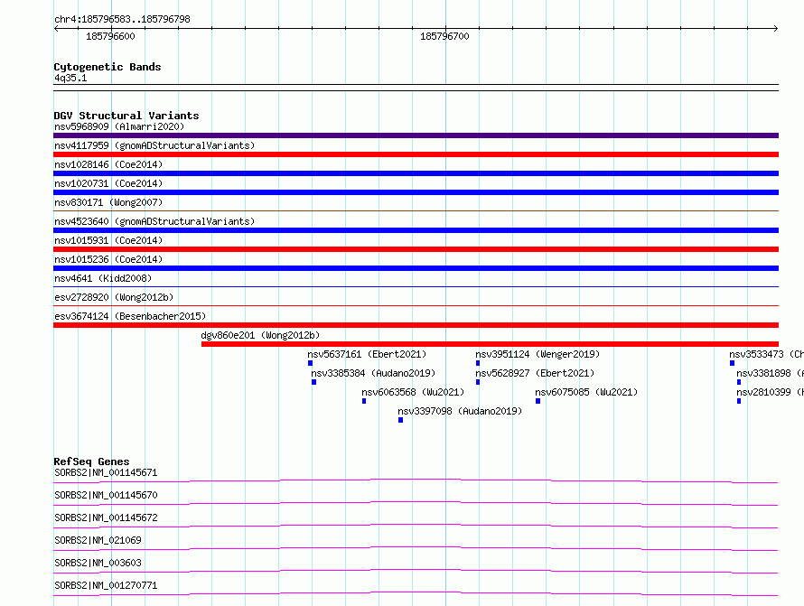Click the red nsv1015931 variant bar
The image size is (804, 606).
tap(416, 249)
